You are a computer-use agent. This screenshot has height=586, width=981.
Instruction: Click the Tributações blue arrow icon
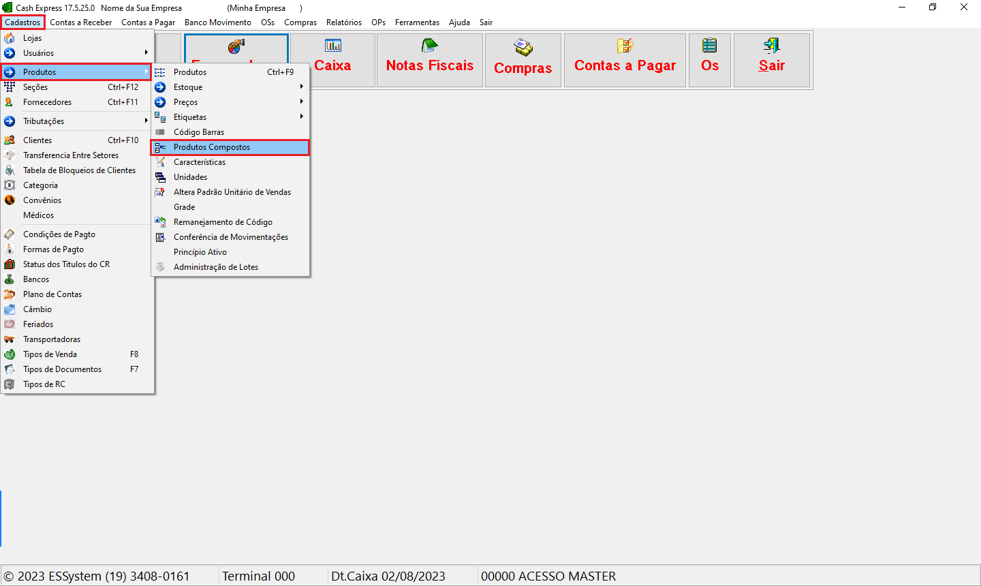point(10,121)
